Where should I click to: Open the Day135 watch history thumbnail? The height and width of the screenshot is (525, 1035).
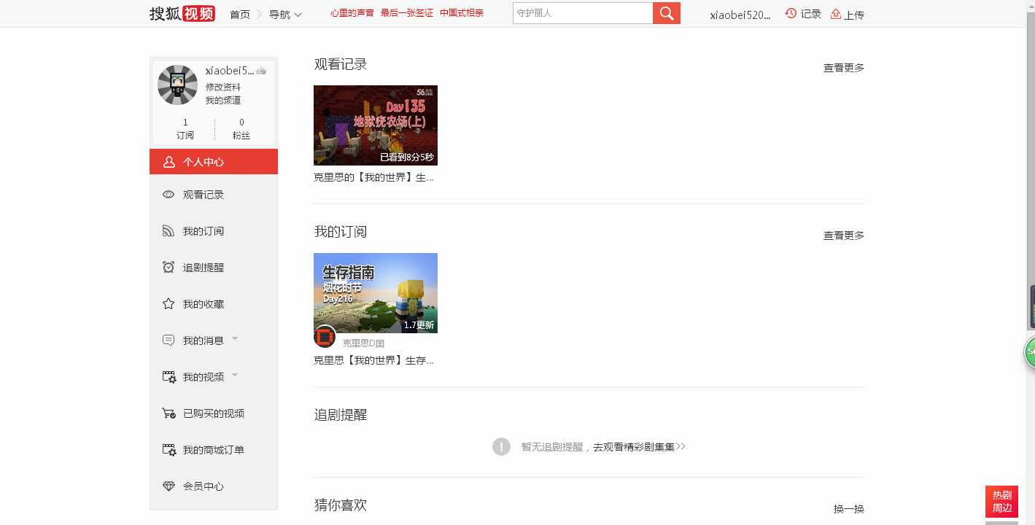tap(376, 125)
